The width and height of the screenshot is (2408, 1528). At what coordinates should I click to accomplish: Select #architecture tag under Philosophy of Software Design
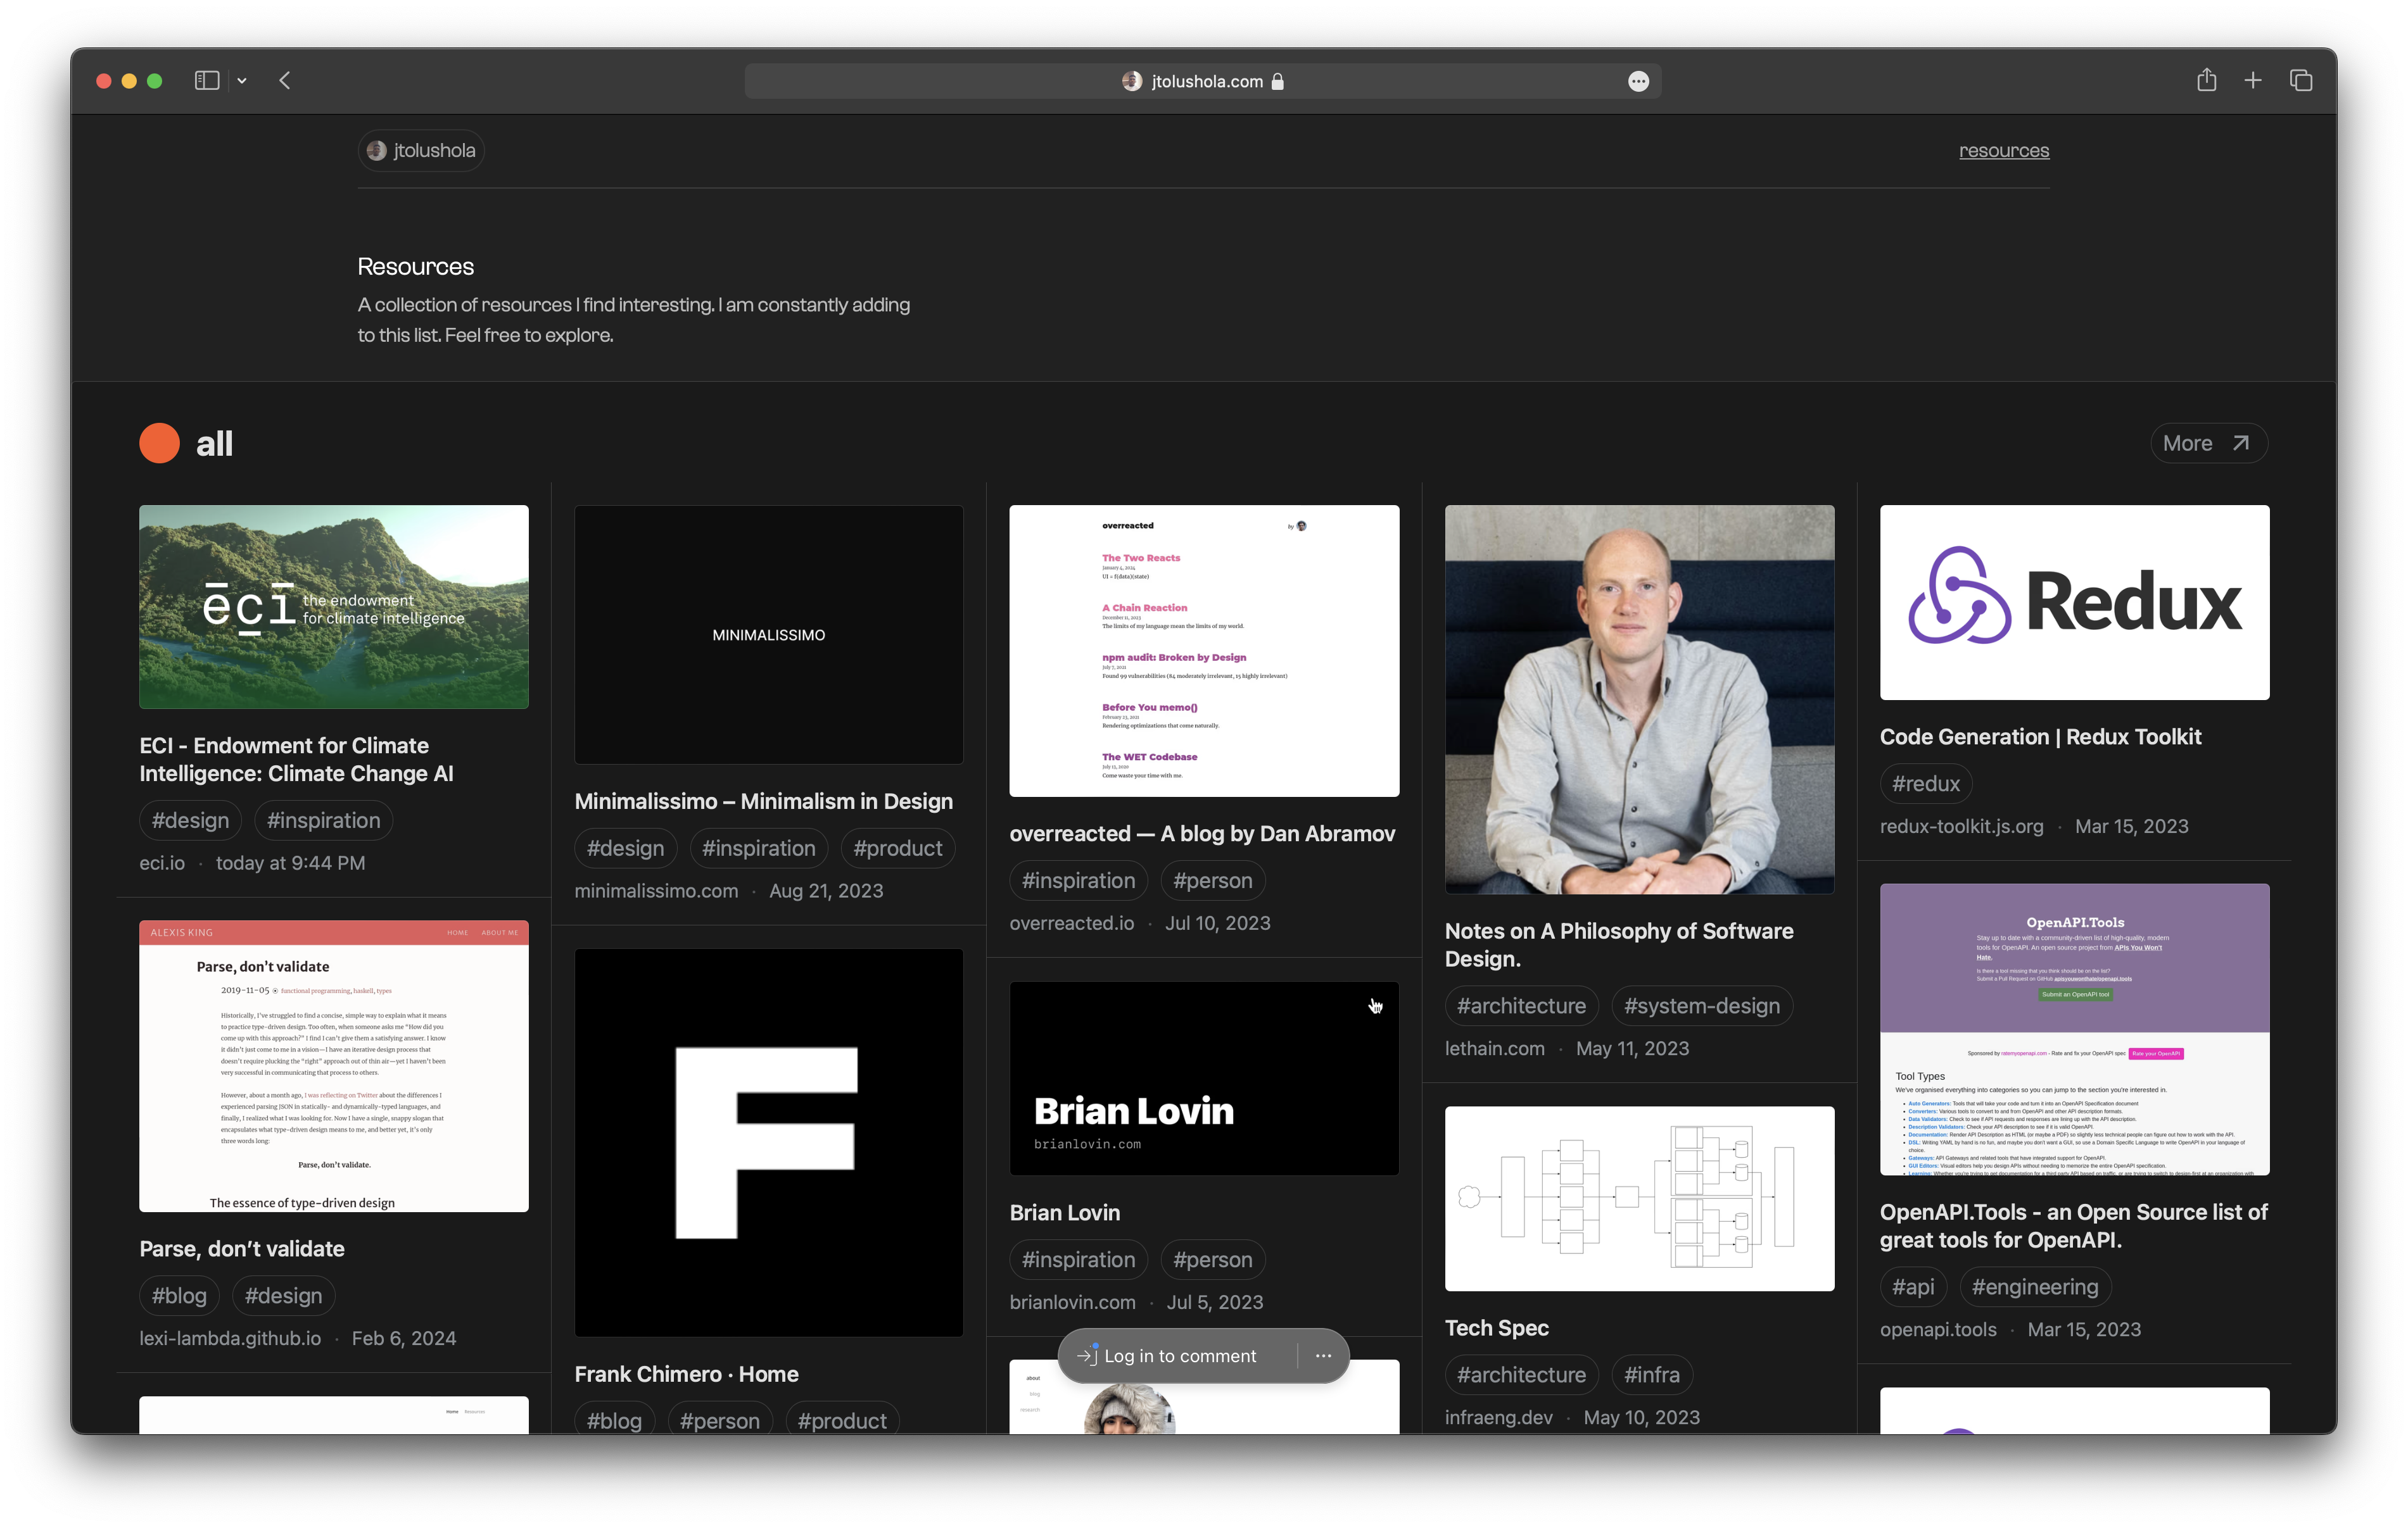[x=1521, y=1005]
